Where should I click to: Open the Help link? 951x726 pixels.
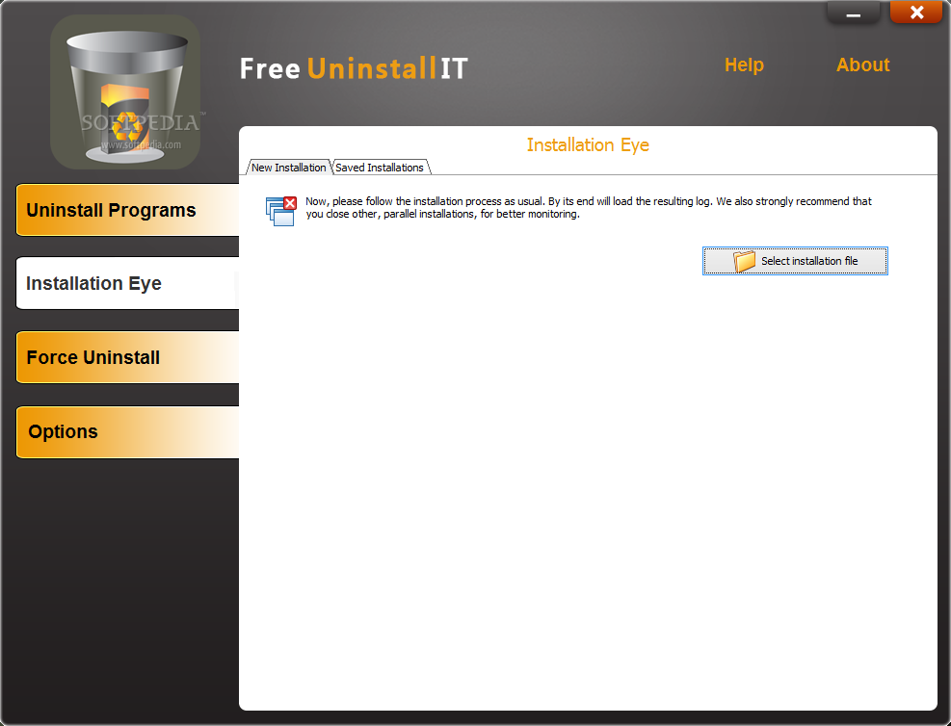pos(744,65)
